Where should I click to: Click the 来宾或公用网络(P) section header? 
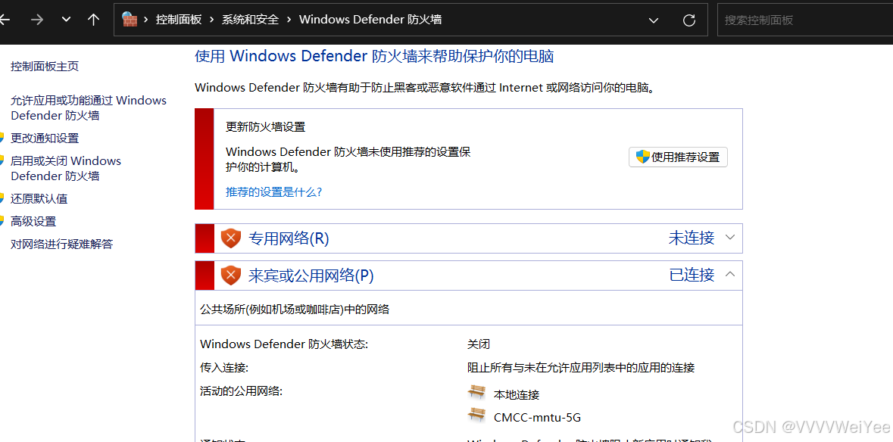tap(469, 275)
